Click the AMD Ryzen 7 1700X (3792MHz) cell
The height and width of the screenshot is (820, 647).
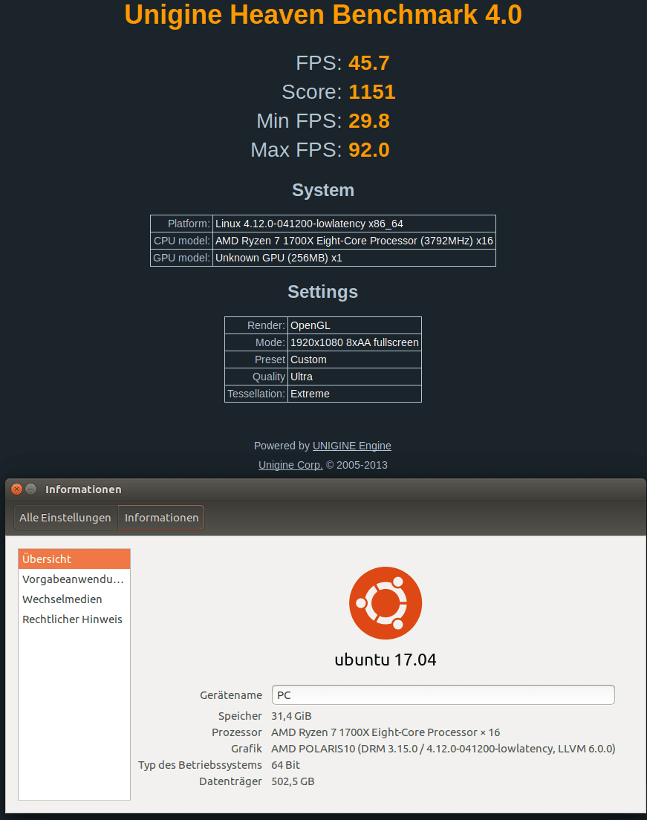click(x=354, y=241)
